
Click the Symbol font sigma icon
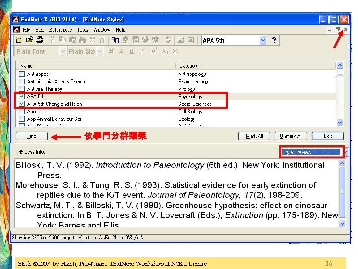(x=175, y=51)
